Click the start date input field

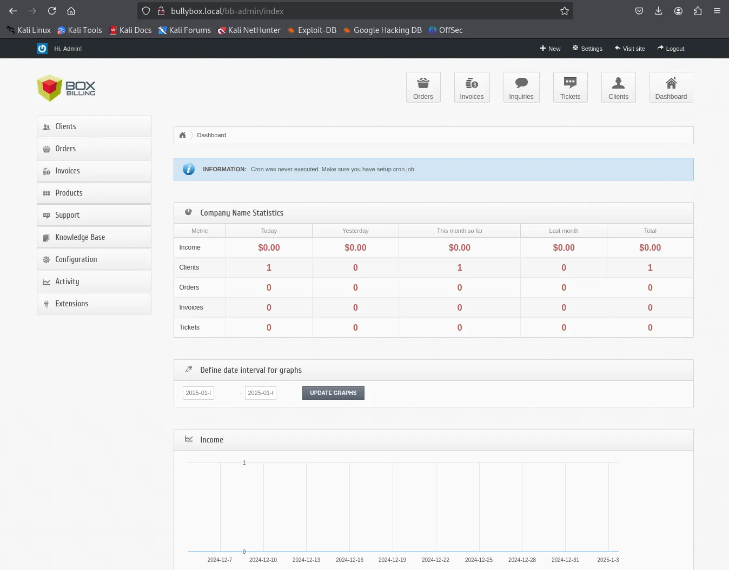198,393
